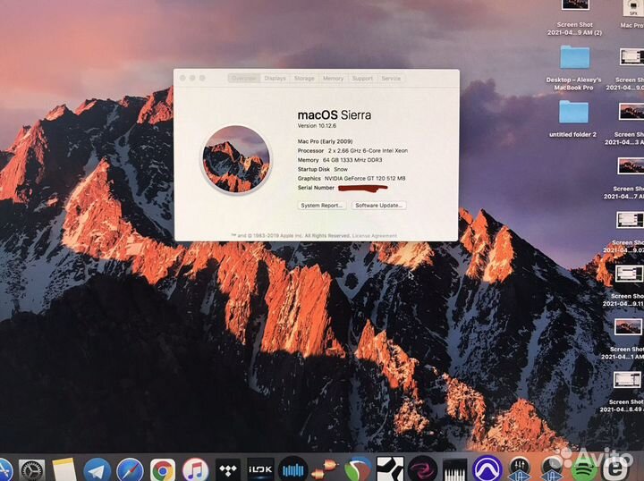Click the macOS Sierra mountain logo image
The height and width of the screenshot is (481, 644).
pyautogui.click(x=236, y=159)
